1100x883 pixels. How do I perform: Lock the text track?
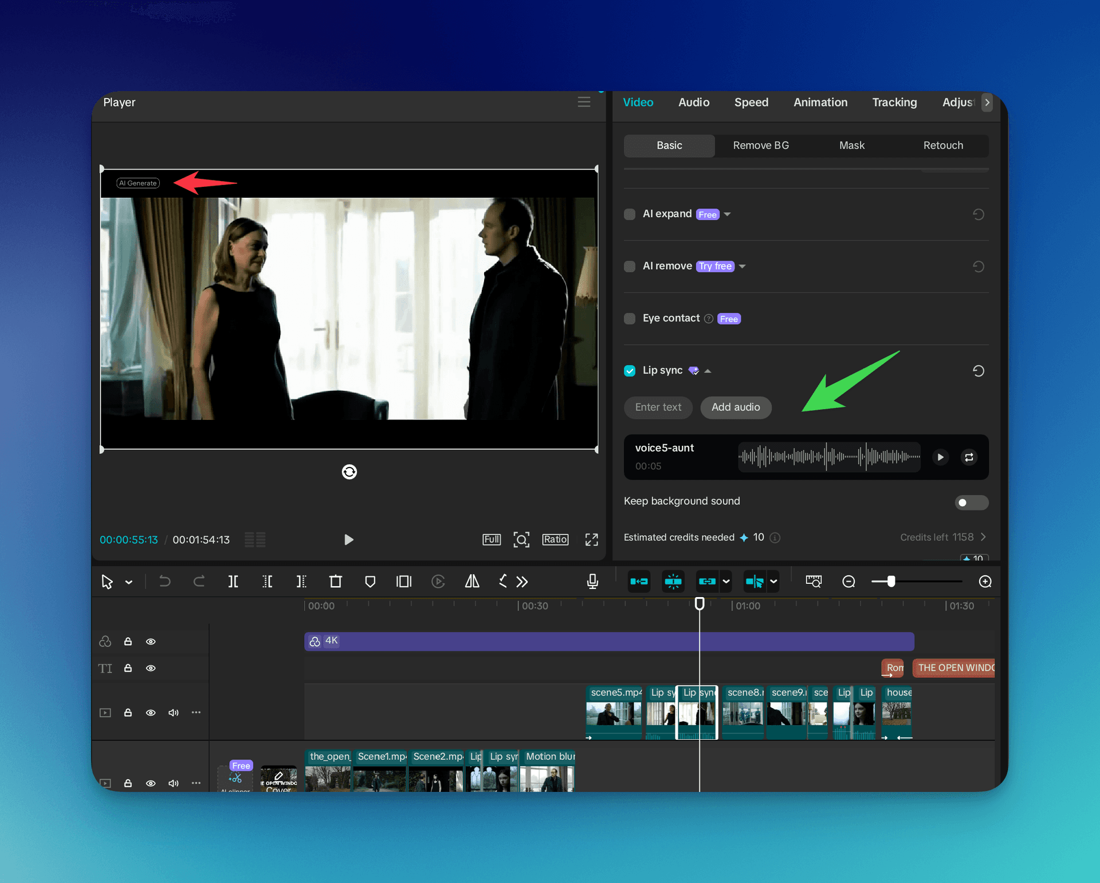tap(128, 668)
